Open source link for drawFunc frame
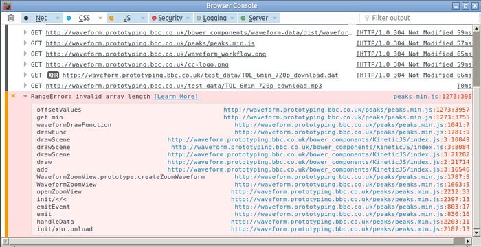 click(x=352, y=132)
